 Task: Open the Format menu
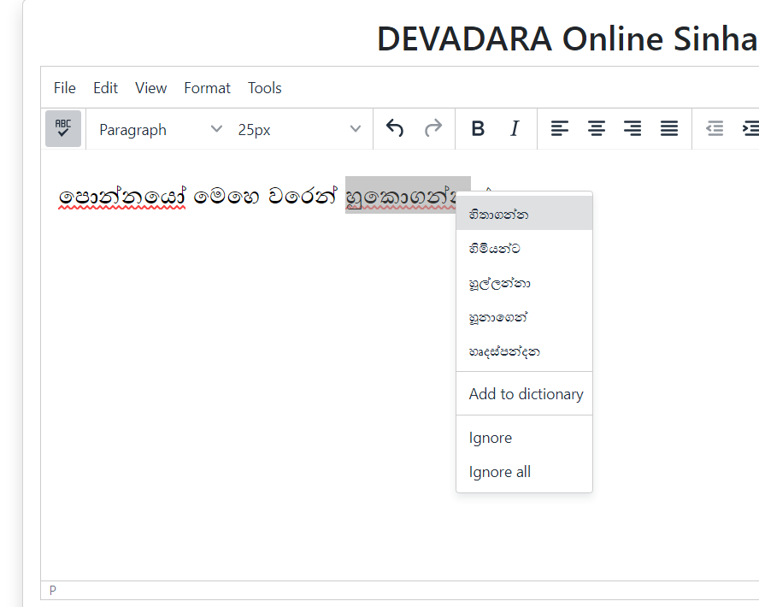(x=207, y=88)
